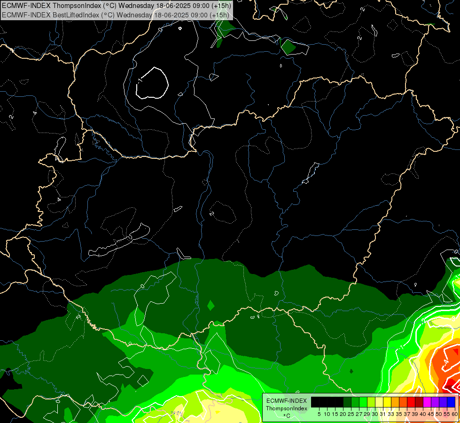Click legend scale value 31
460x423 pixels.
[x=382, y=414]
